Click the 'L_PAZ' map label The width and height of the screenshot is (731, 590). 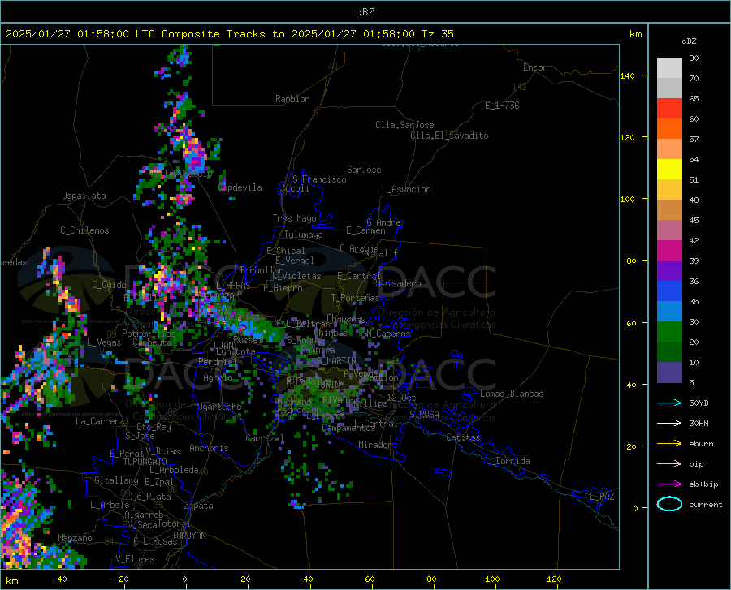click(602, 497)
